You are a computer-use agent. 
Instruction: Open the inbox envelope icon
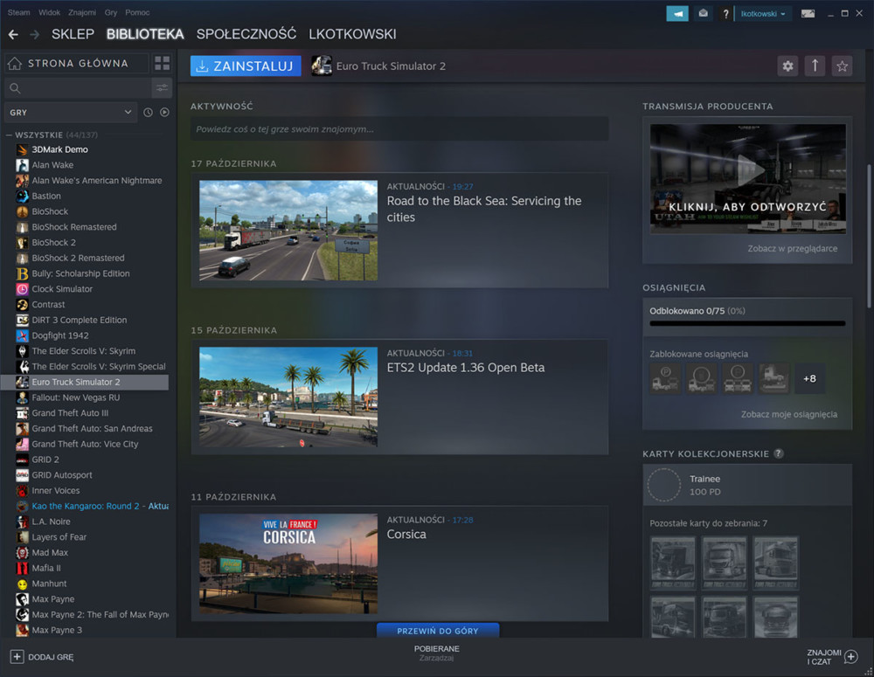pyautogui.click(x=704, y=13)
